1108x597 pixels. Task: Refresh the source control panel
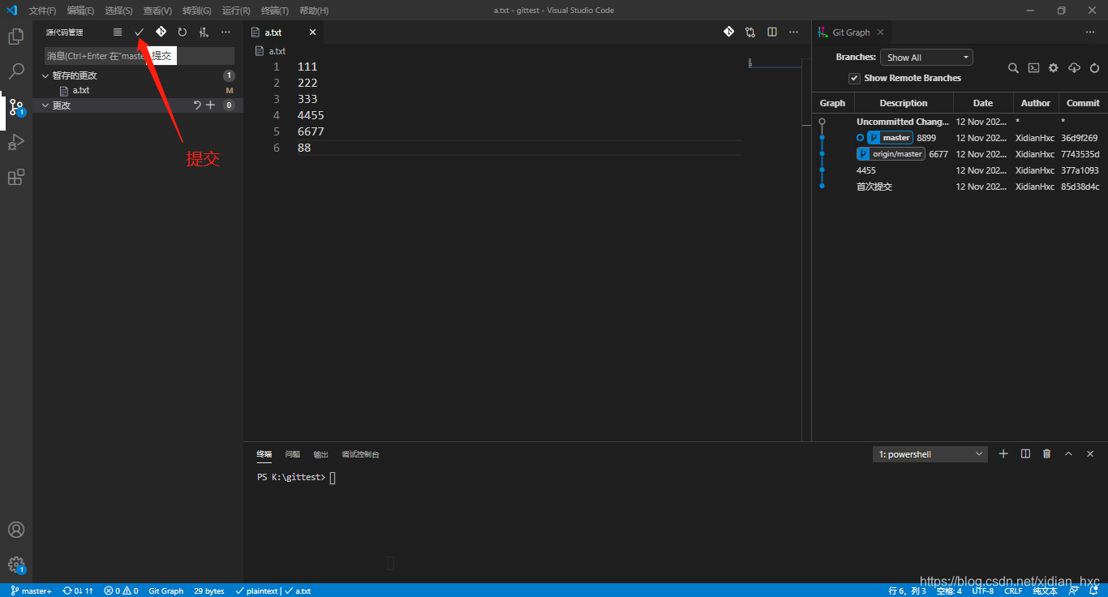(183, 32)
